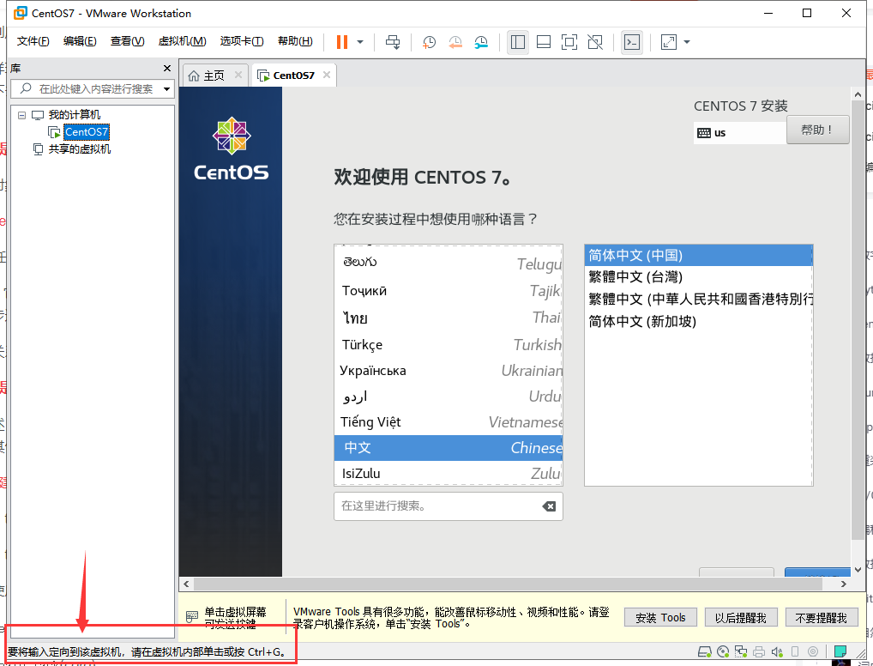This screenshot has height=666, width=873.
Task: Open the power options dropdown beside the pause button
Action: [360, 42]
